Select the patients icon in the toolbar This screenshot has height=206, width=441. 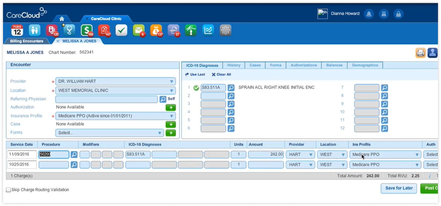tap(34, 30)
